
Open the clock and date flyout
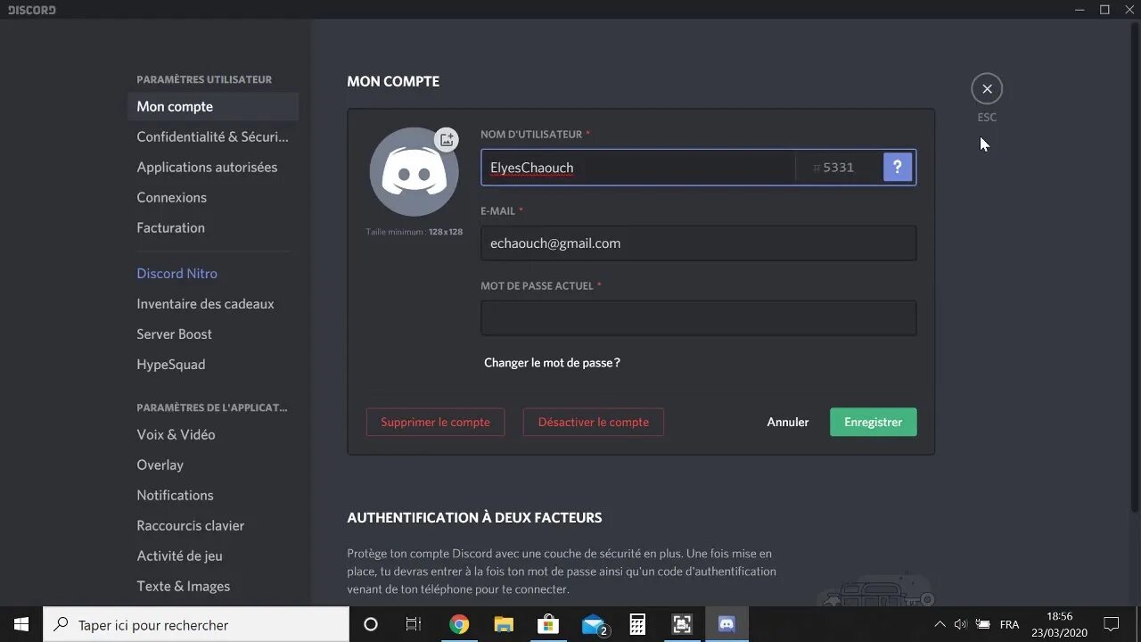point(1059,624)
